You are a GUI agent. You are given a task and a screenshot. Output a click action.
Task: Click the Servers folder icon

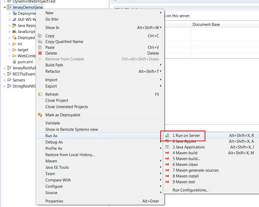coord(9,80)
